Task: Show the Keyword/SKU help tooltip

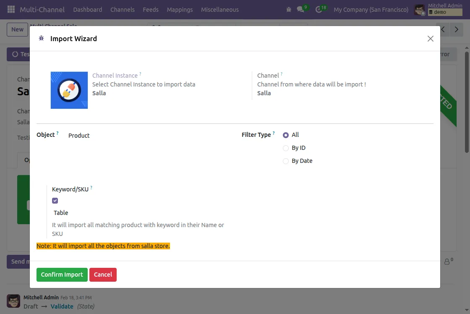Action: pyautogui.click(x=91, y=188)
